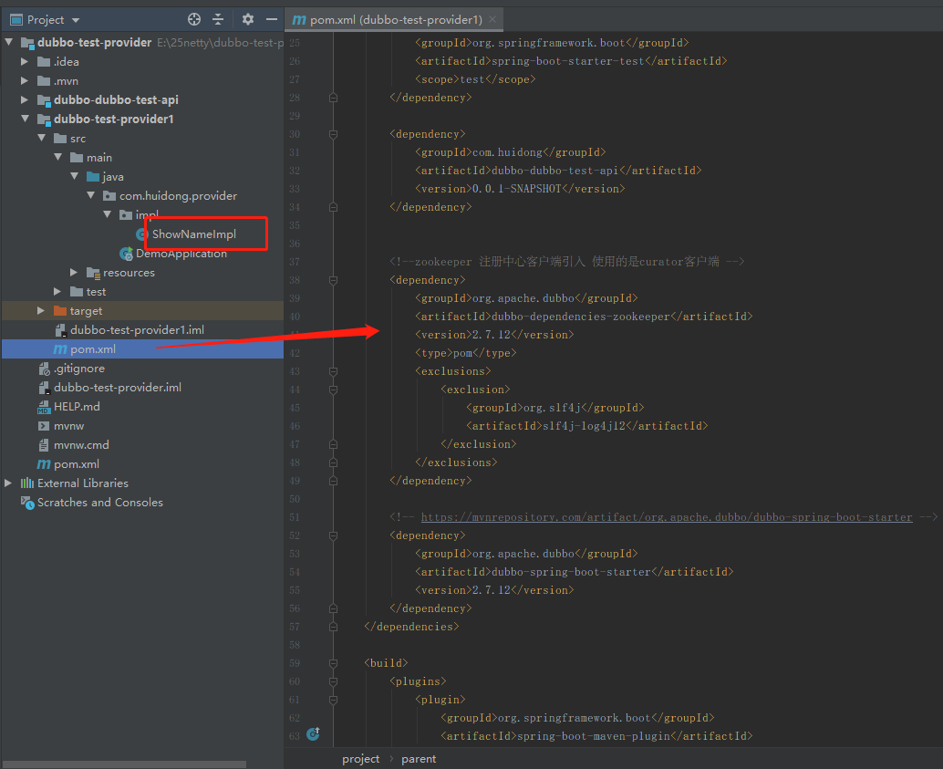Image resolution: width=943 pixels, height=769 pixels.
Task: Select DemoApplication class in tree
Action: tap(181, 254)
